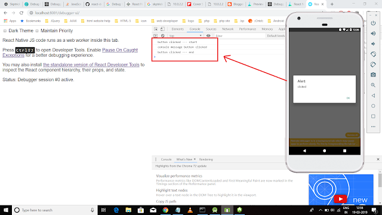This screenshot has height=215, width=382.
Task: Raise emulator volume with volume up icon
Action: (x=373, y=33)
